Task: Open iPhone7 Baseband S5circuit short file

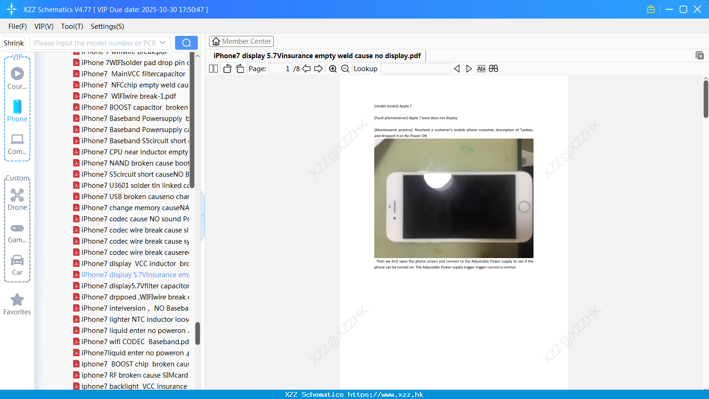Action: coord(131,141)
